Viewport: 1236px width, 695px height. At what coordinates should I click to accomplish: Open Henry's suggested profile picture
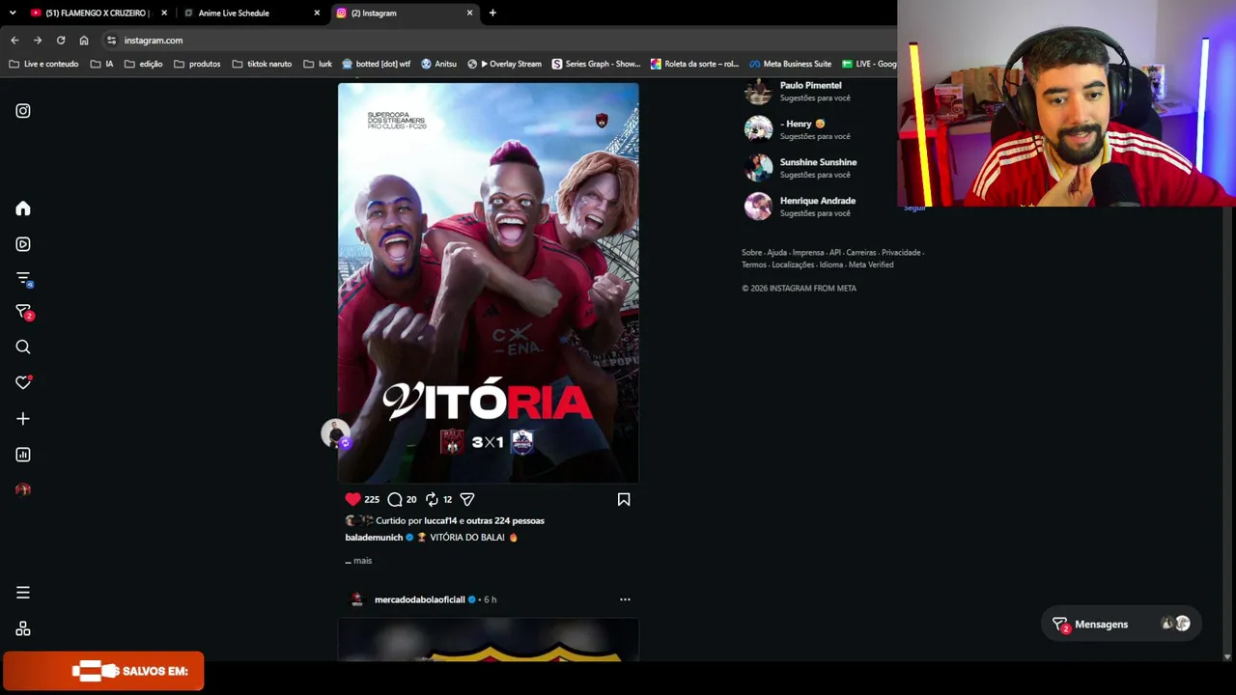[x=758, y=128]
